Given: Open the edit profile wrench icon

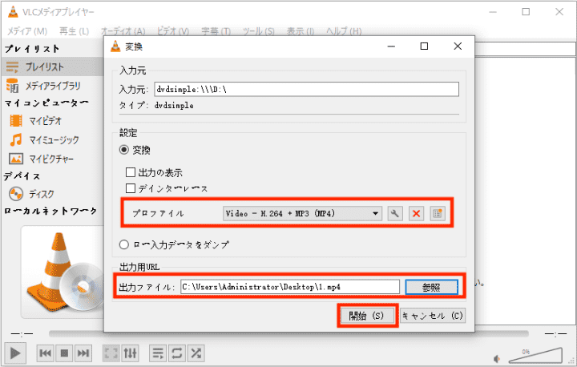Looking at the screenshot, I should (395, 213).
